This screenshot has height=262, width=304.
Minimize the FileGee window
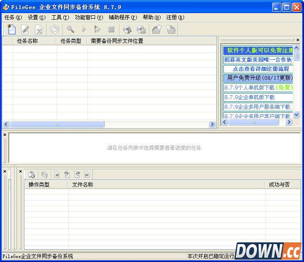276,7
